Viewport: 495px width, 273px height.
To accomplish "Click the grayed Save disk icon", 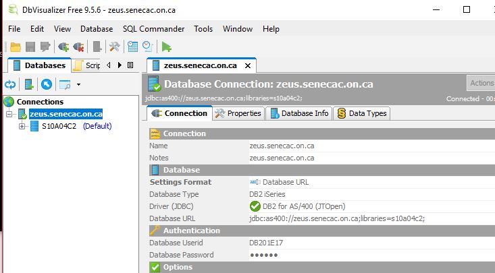I will (30, 47).
